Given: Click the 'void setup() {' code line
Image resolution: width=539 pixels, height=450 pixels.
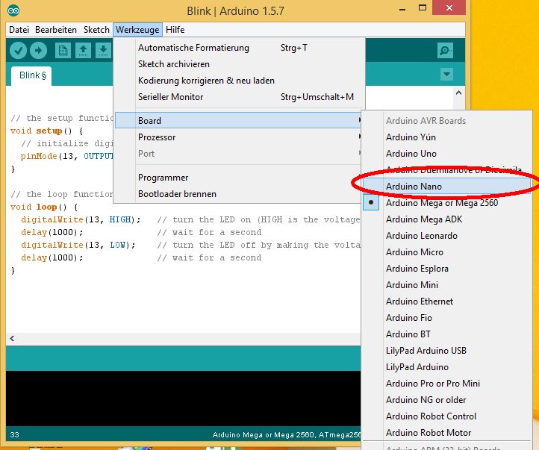Looking at the screenshot, I should (x=46, y=131).
